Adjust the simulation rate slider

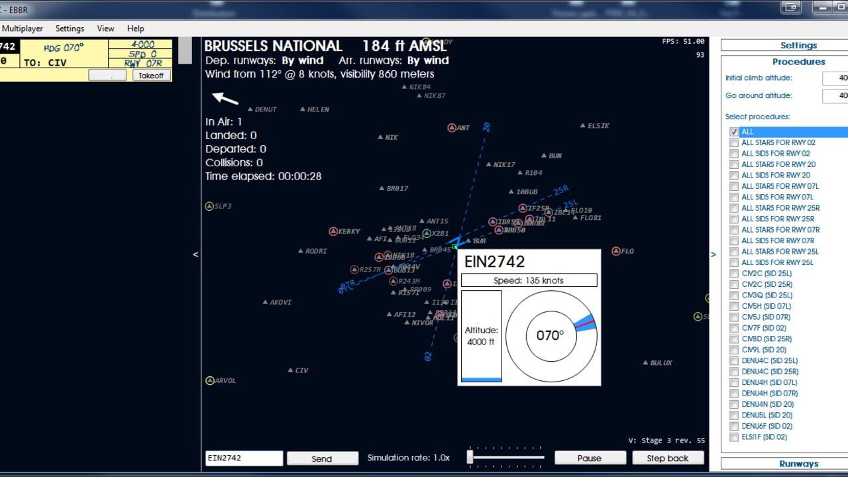coord(470,457)
